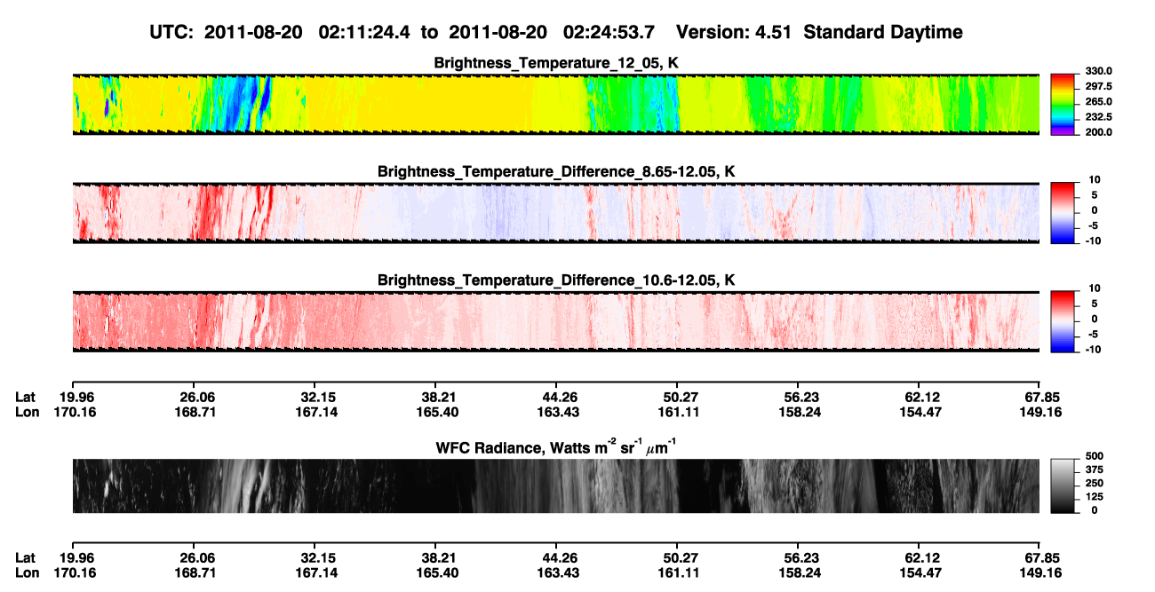Click latitude 26.06 on axis above WFC panel
Image resolution: width=1155 pixels, height=592 pixels.
point(197,397)
